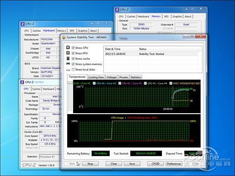Open the Preferences dialog
Viewport: 235px width, 176px height.
tap(174, 164)
